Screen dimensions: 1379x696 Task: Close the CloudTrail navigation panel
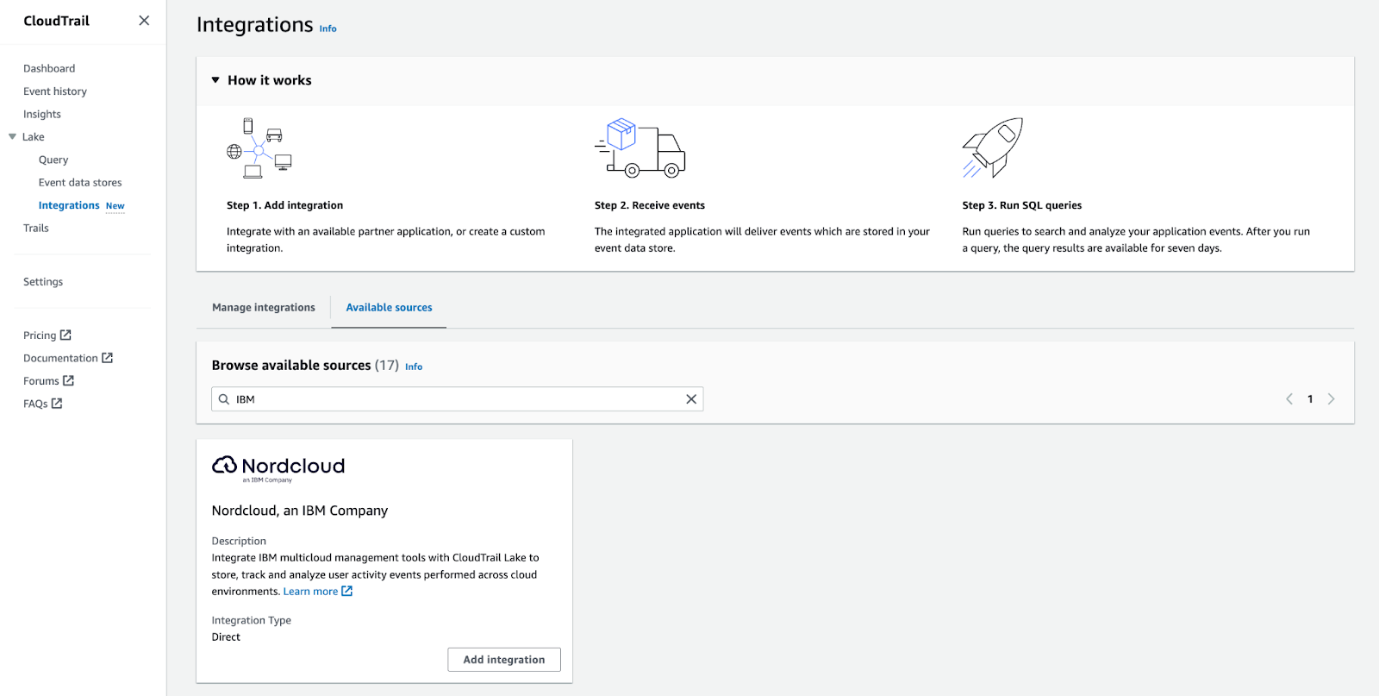point(144,21)
